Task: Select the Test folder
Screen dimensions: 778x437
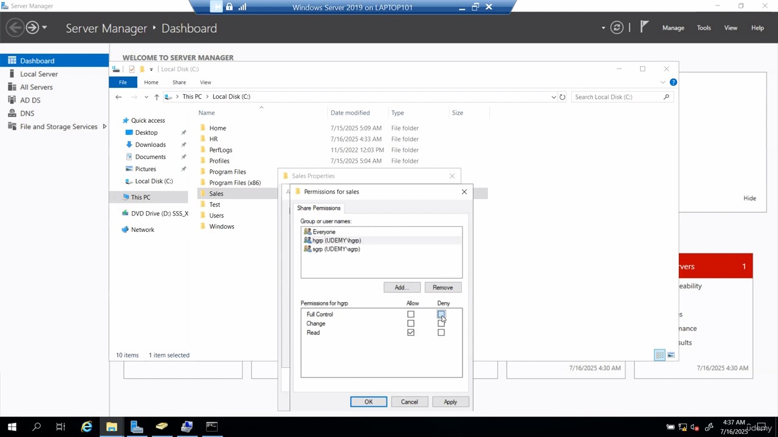Action: pos(215,205)
